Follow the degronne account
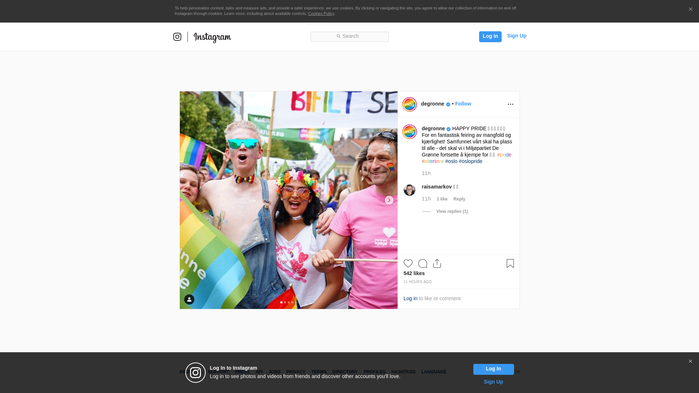Image resolution: width=699 pixels, height=393 pixels. (x=463, y=104)
